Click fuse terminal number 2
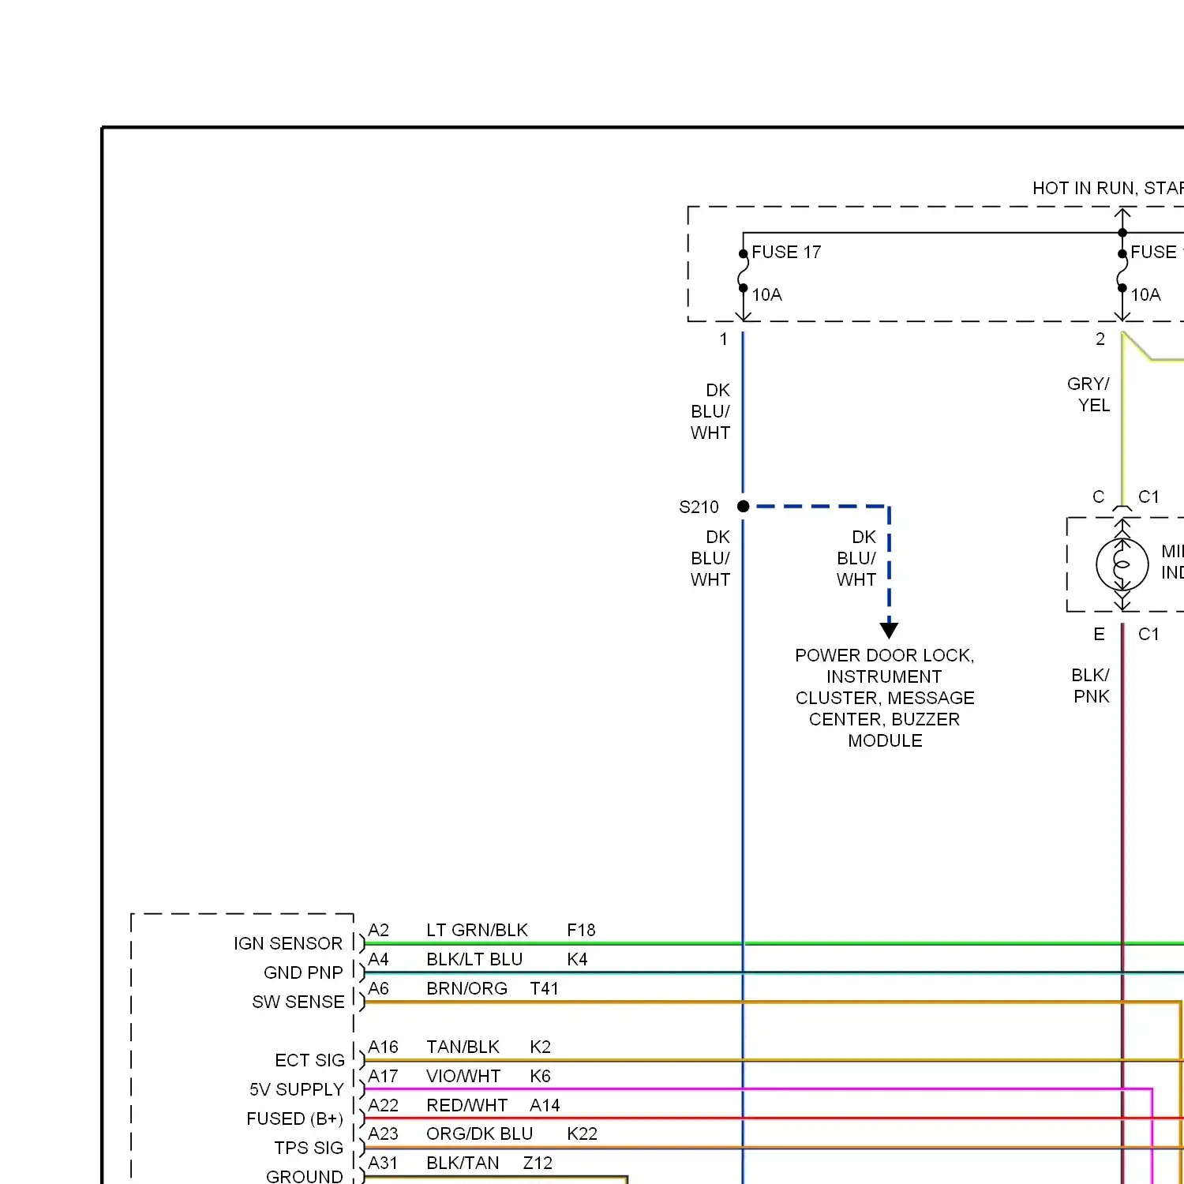The width and height of the screenshot is (1184, 1184). coord(1100,339)
